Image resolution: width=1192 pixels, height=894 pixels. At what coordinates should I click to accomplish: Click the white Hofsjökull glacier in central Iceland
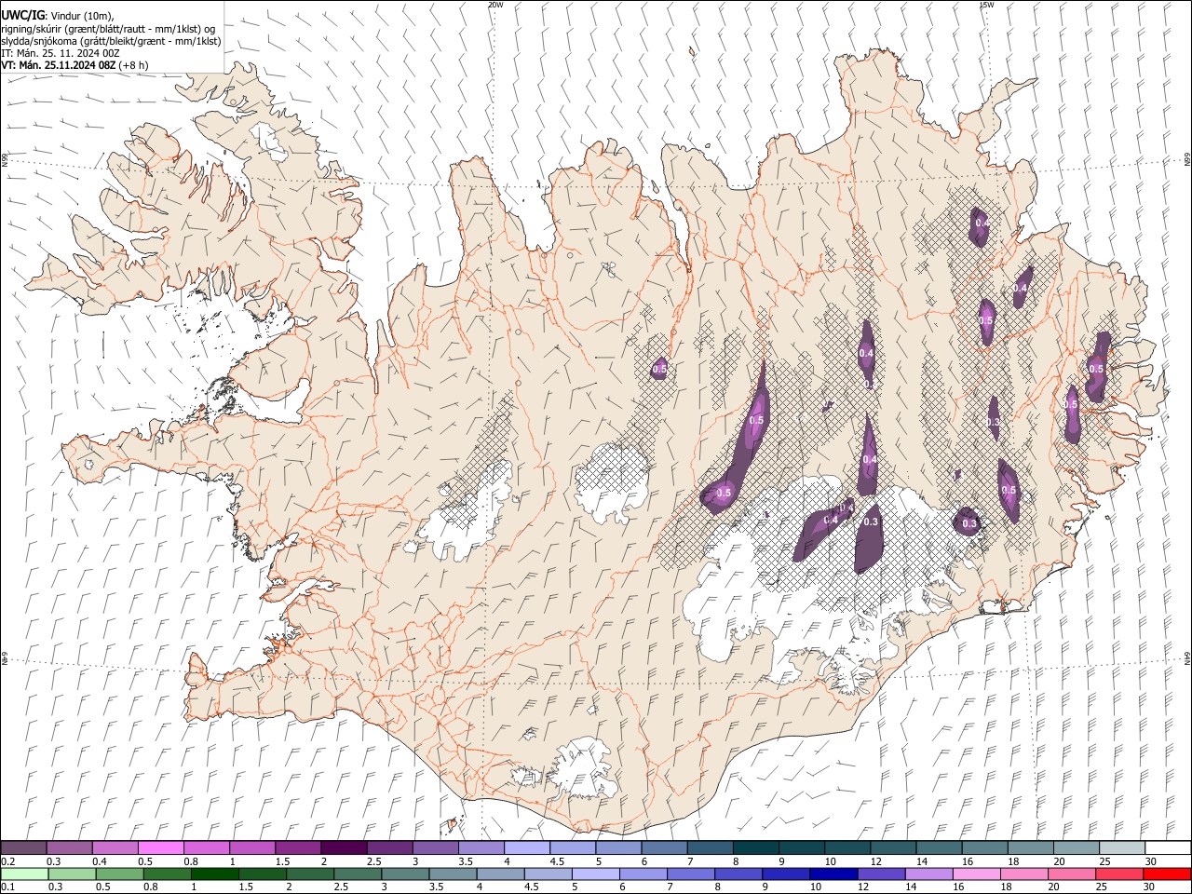tap(613, 481)
